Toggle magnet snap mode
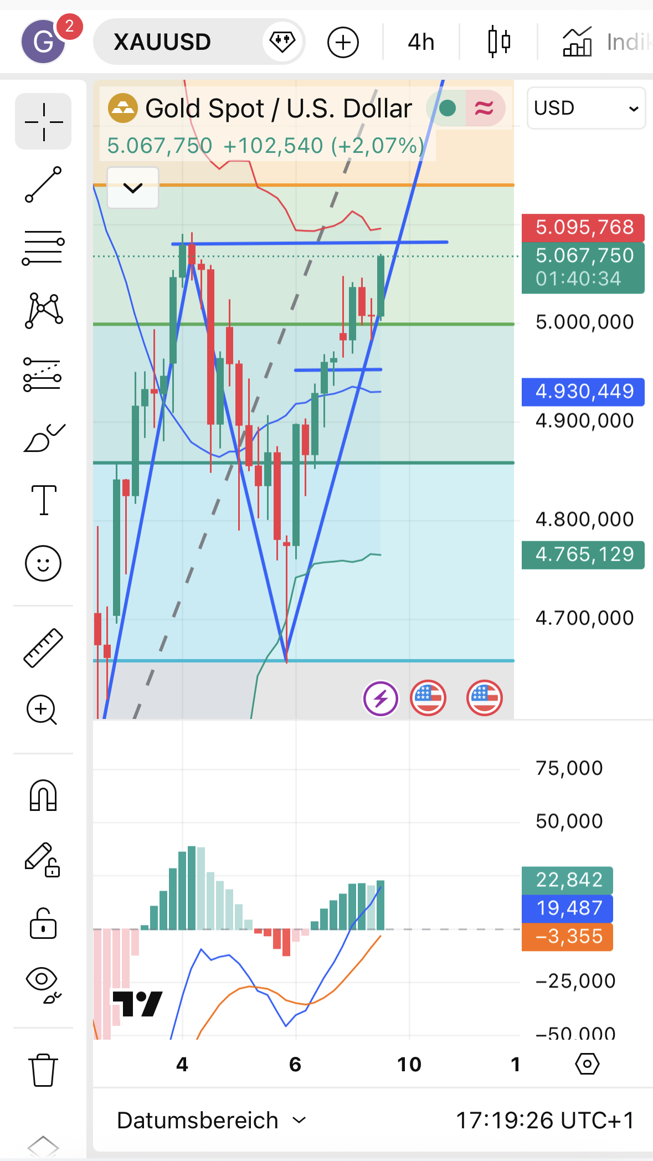This screenshot has height=1161, width=653. (x=43, y=795)
